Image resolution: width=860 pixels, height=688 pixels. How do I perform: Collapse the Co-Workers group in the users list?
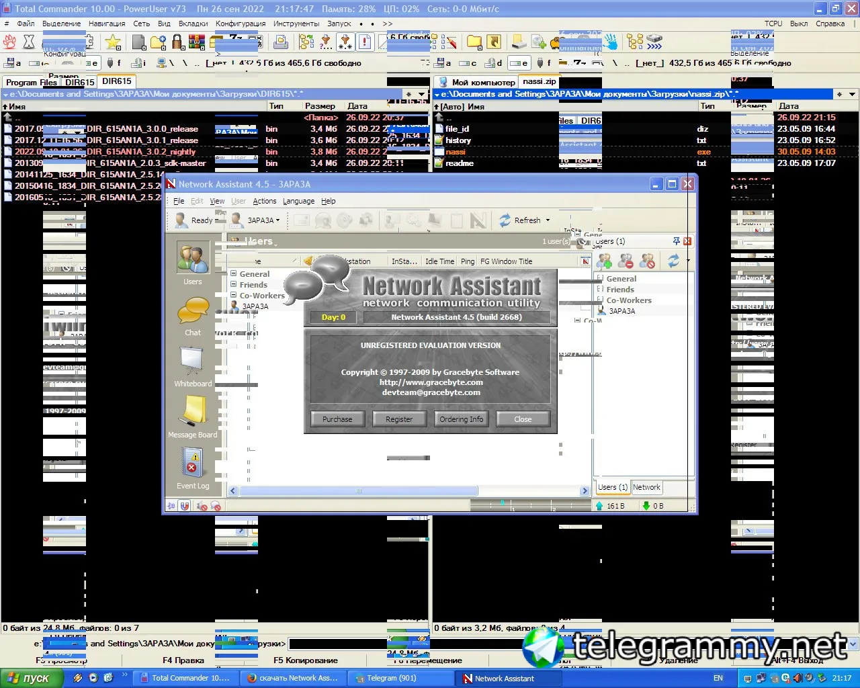click(x=233, y=295)
